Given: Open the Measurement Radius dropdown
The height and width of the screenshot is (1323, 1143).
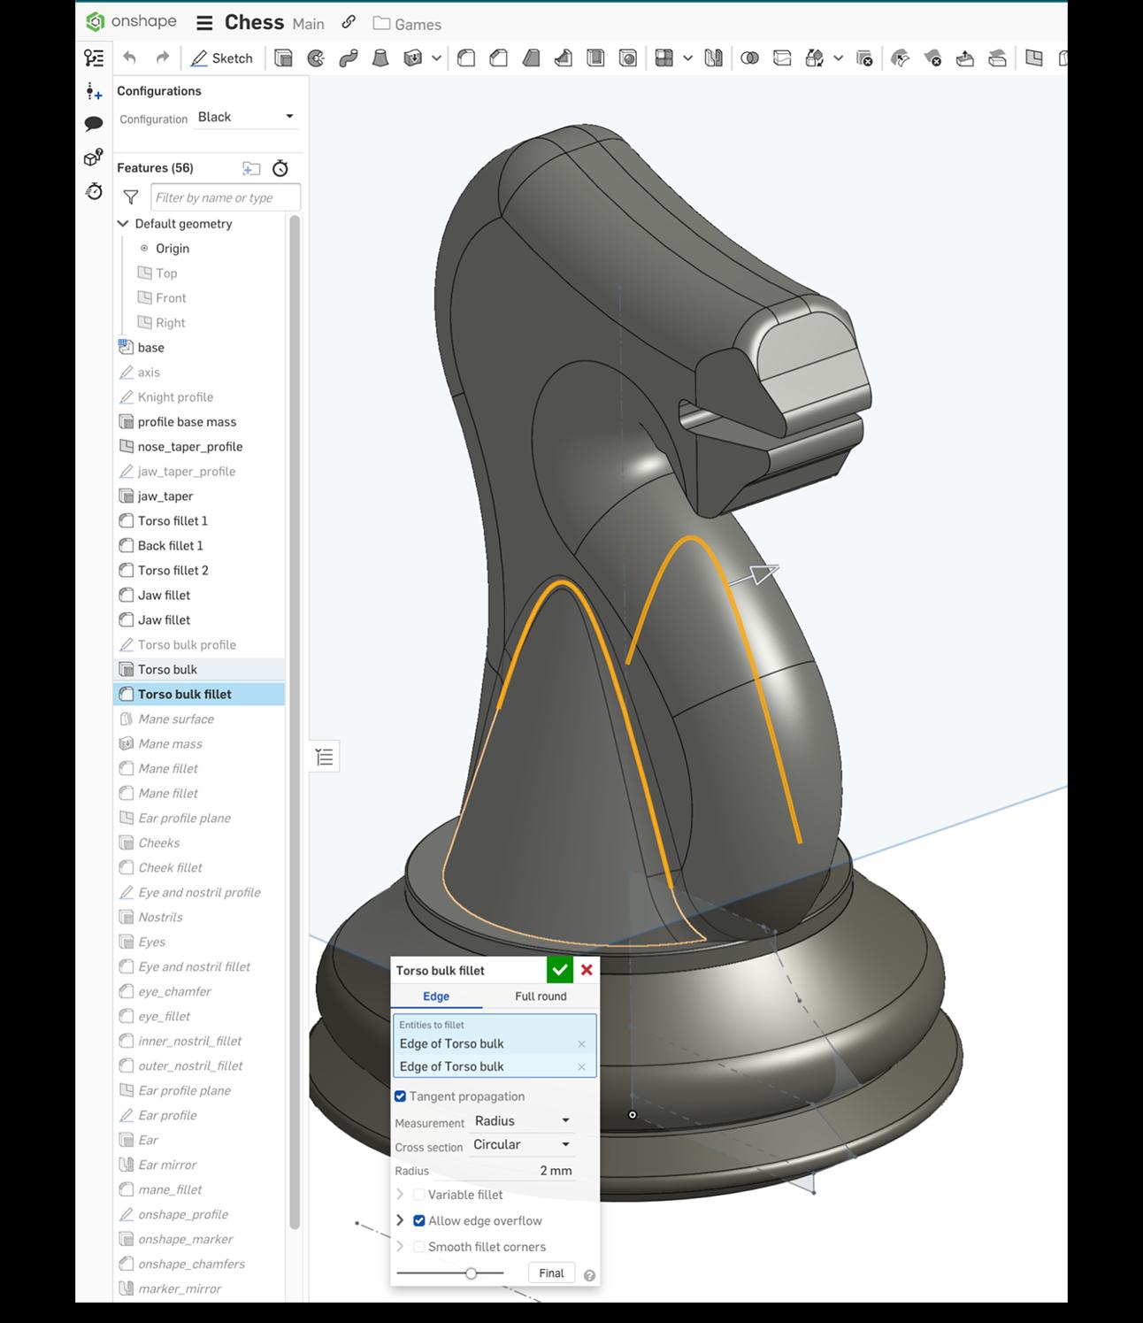Looking at the screenshot, I should [522, 1121].
